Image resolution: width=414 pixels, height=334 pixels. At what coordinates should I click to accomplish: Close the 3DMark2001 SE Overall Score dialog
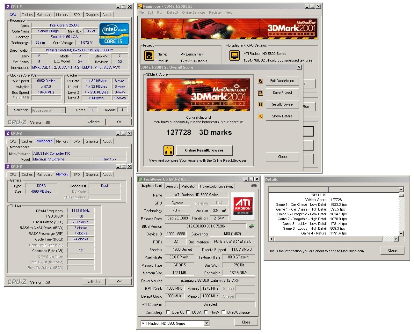tap(282, 157)
